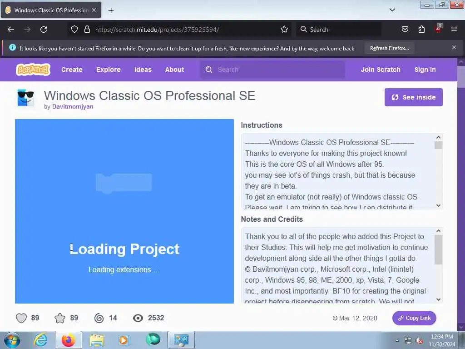Open the Explore menu item

pos(108,70)
